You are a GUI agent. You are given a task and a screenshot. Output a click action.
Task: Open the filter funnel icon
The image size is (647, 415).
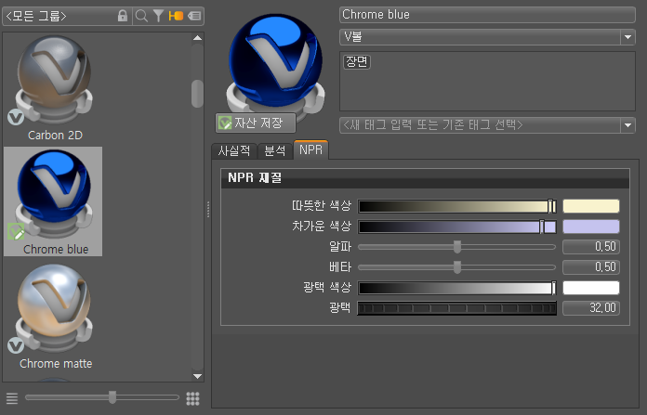coord(158,16)
